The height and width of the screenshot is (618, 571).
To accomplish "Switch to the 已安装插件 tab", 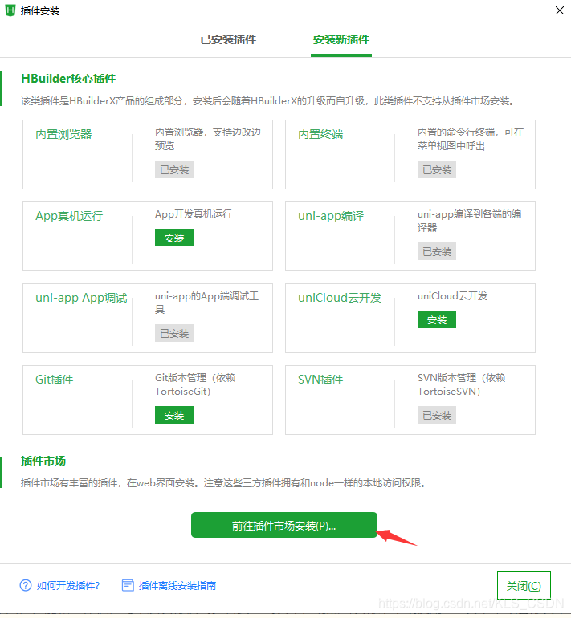I will click(228, 39).
